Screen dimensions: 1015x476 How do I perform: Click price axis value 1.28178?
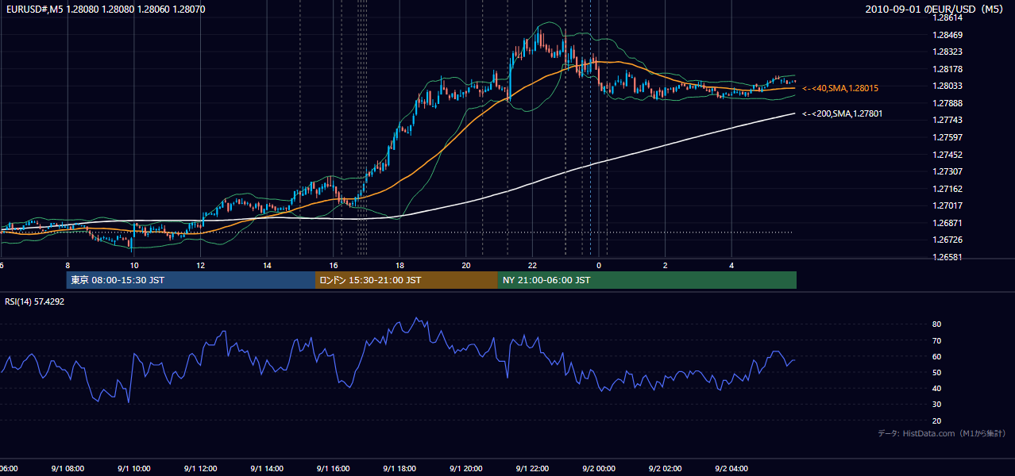pos(947,69)
